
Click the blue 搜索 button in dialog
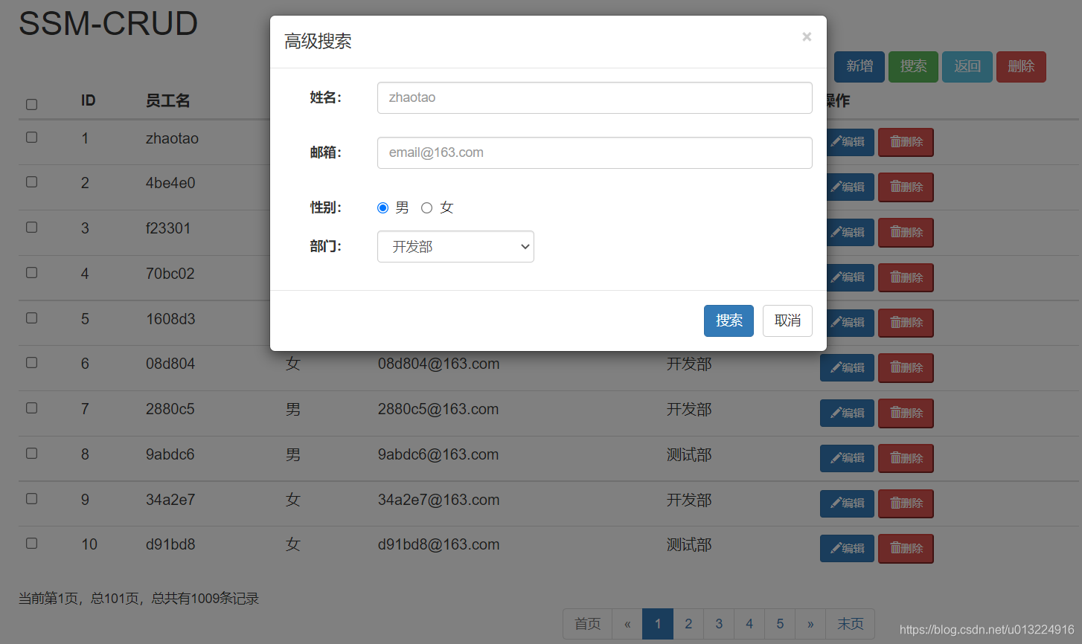pyautogui.click(x=729, y=321)
